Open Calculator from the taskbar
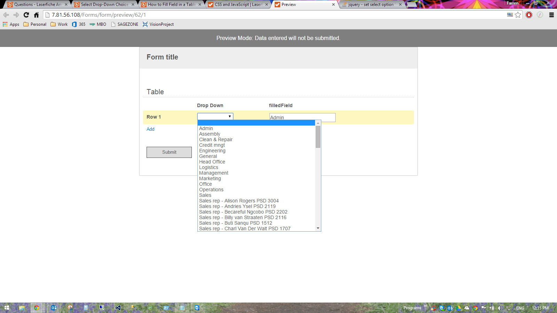The width and height of the screenshot is (557, 313). click(x=86, y=308)
